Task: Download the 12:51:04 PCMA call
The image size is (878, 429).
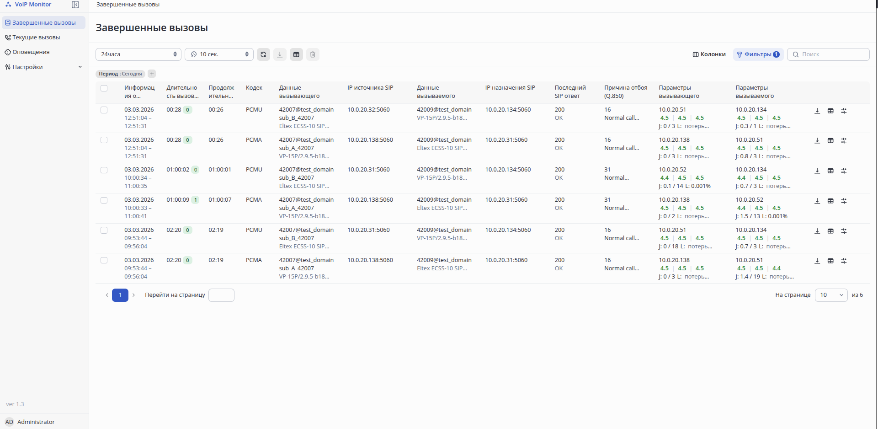Action: coord(817,140)
